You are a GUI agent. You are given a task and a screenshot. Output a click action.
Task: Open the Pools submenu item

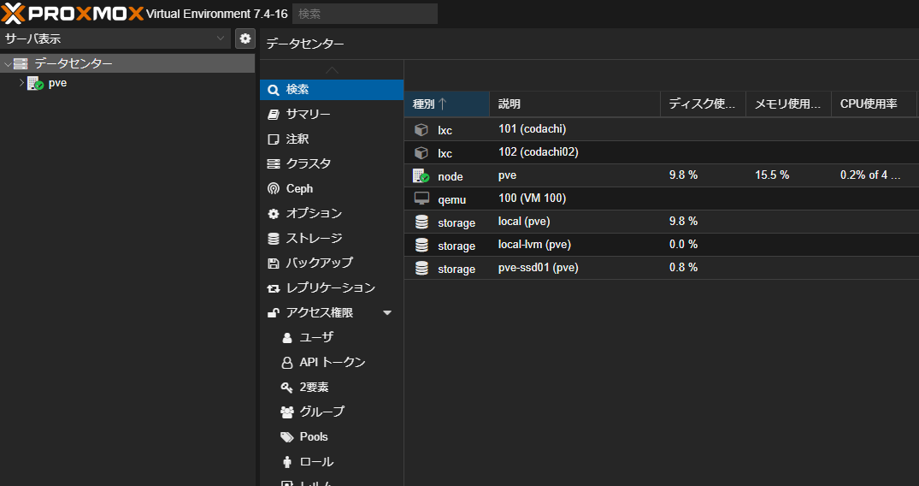[332, 436]
